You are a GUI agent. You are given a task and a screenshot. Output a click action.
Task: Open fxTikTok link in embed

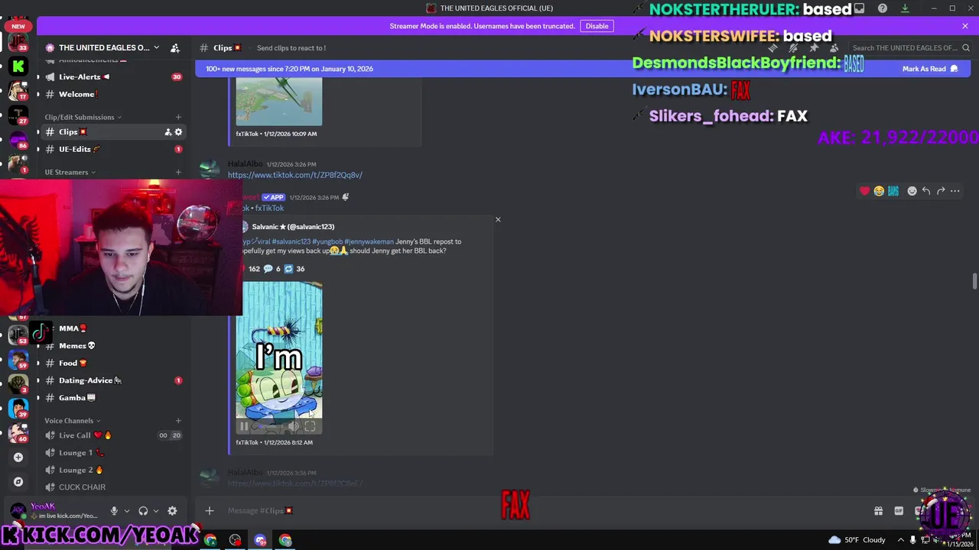[269, 208]
